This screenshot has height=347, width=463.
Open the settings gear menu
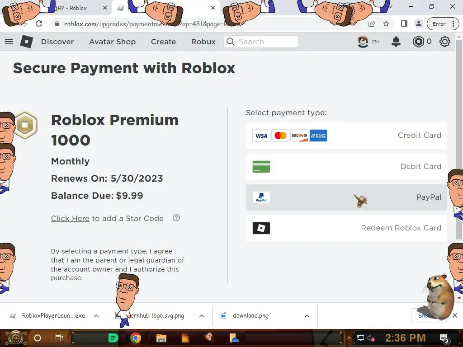tap(445, 42)
